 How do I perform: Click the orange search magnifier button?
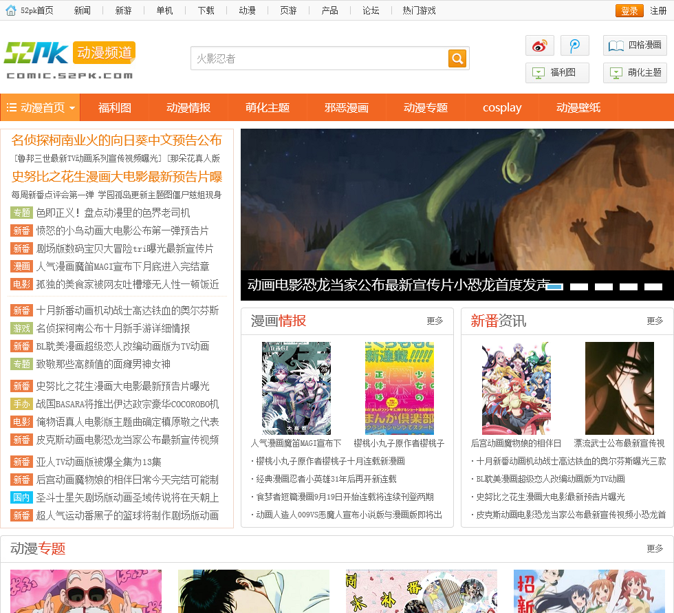(x=457, y=58)
